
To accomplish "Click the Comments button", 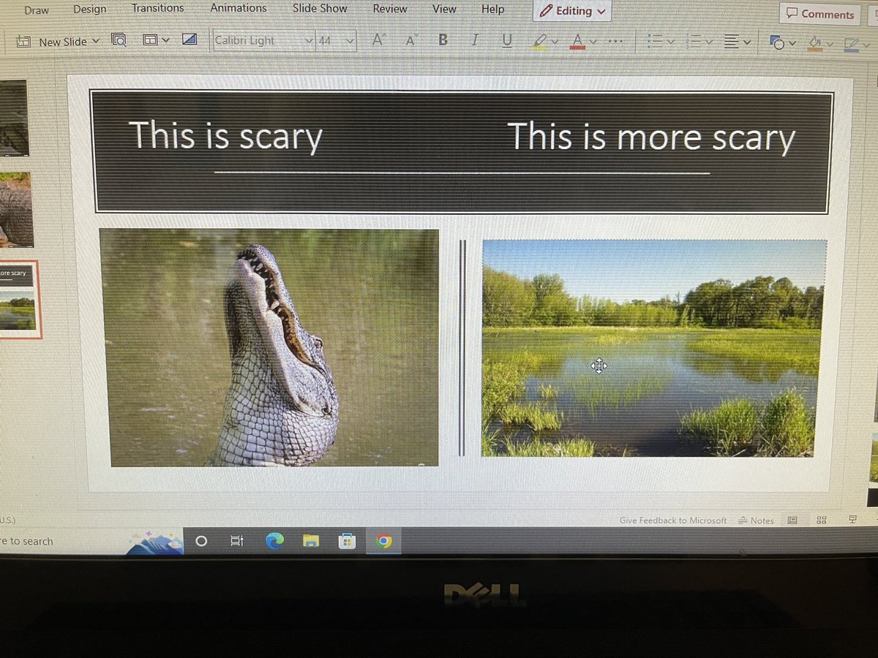I will pyautogui.click(x=819, y=14).
